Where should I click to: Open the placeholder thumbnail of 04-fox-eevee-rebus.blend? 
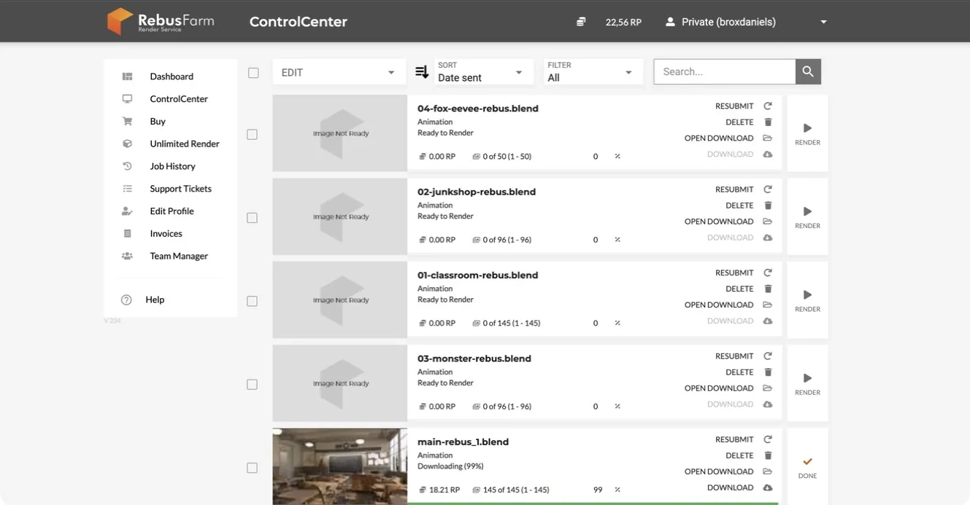[x=339, y=133]
